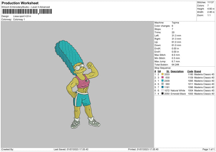The image size is (216, 152).
Task: Click the Natural White color swatch
Action: (162, 90)
